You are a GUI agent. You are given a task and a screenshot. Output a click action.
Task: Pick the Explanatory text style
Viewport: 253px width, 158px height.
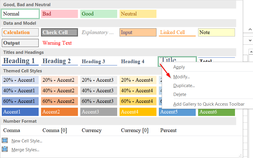(99, 32)
